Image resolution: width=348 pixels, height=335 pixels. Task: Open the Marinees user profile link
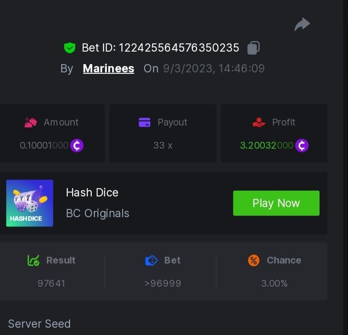[108, 69]
